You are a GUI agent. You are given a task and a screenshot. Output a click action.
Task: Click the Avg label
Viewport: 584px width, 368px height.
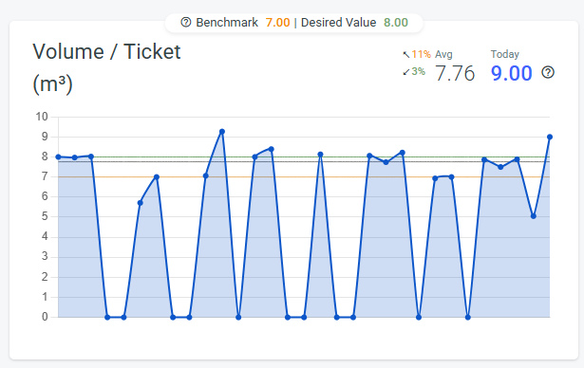[x=443, y=54]
